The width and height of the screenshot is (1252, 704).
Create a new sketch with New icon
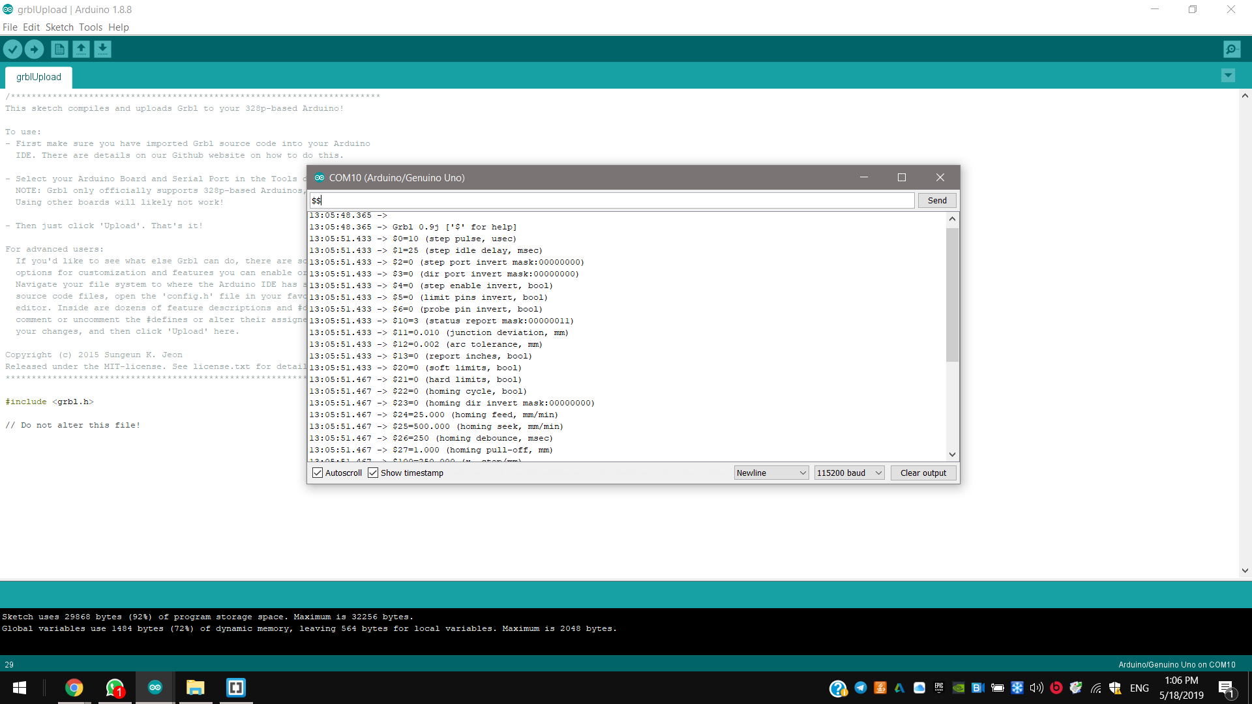pos(59,49)
